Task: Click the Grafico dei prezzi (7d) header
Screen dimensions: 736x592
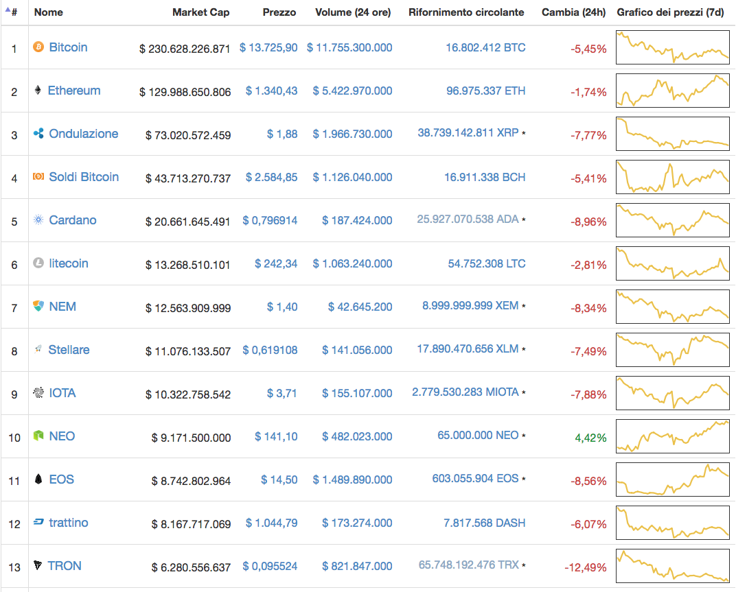Action: [x=670, y=12]
